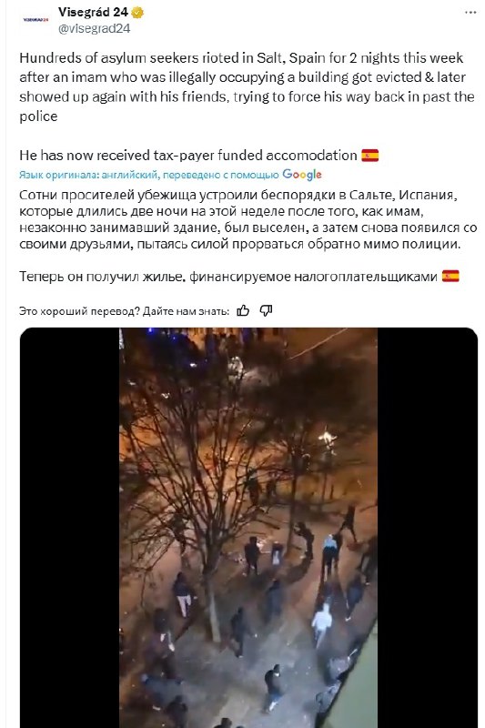Viewport: 485px width, 728px height.
Task: Click Spain flag emoji after 'accomodation'
Action: [x=370, y=155]
